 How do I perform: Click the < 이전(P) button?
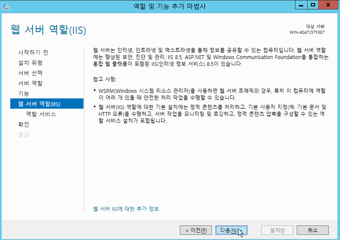click(196, 230)
